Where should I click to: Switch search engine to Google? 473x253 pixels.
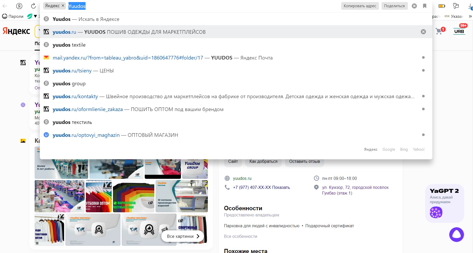click(389, 149)
